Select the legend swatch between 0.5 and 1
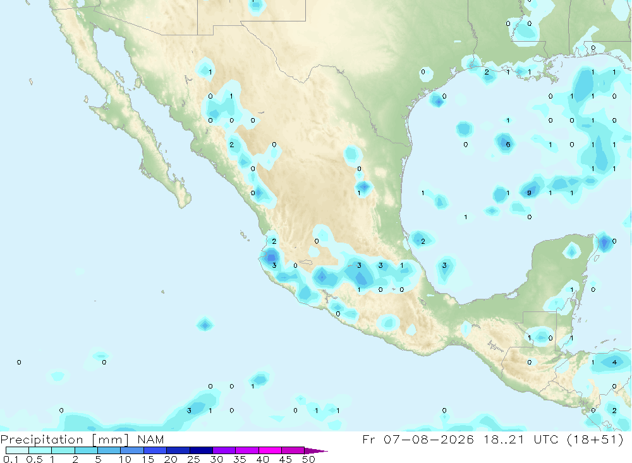The width and height of the screenshot is (632, 463). coord(40,450)
